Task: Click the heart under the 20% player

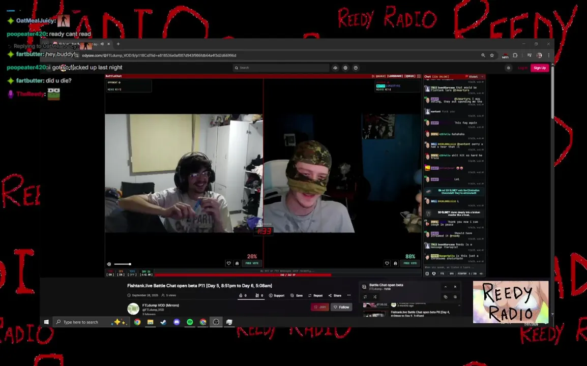Action: click(x=229, y=263)
